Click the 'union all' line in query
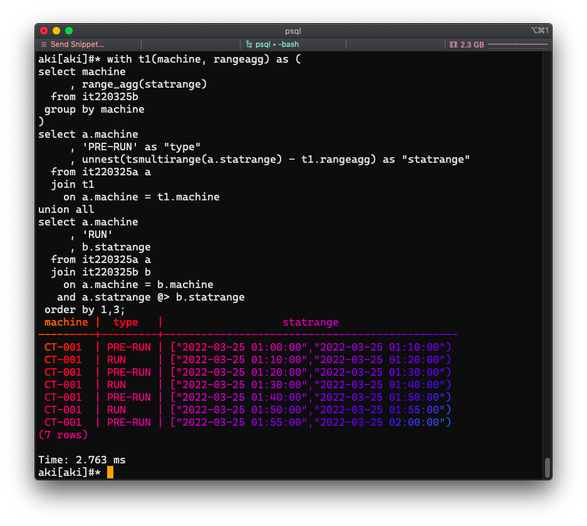The height and width of the screenshot is (526, 587). (66, 210)
